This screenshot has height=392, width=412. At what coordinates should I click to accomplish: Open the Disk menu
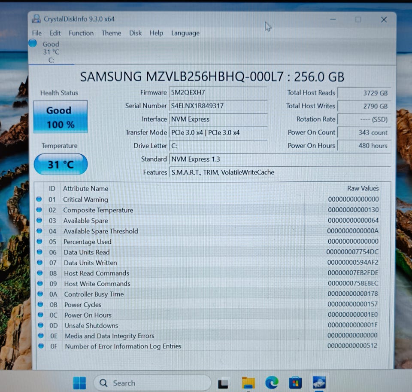click(x=135, y=33)
